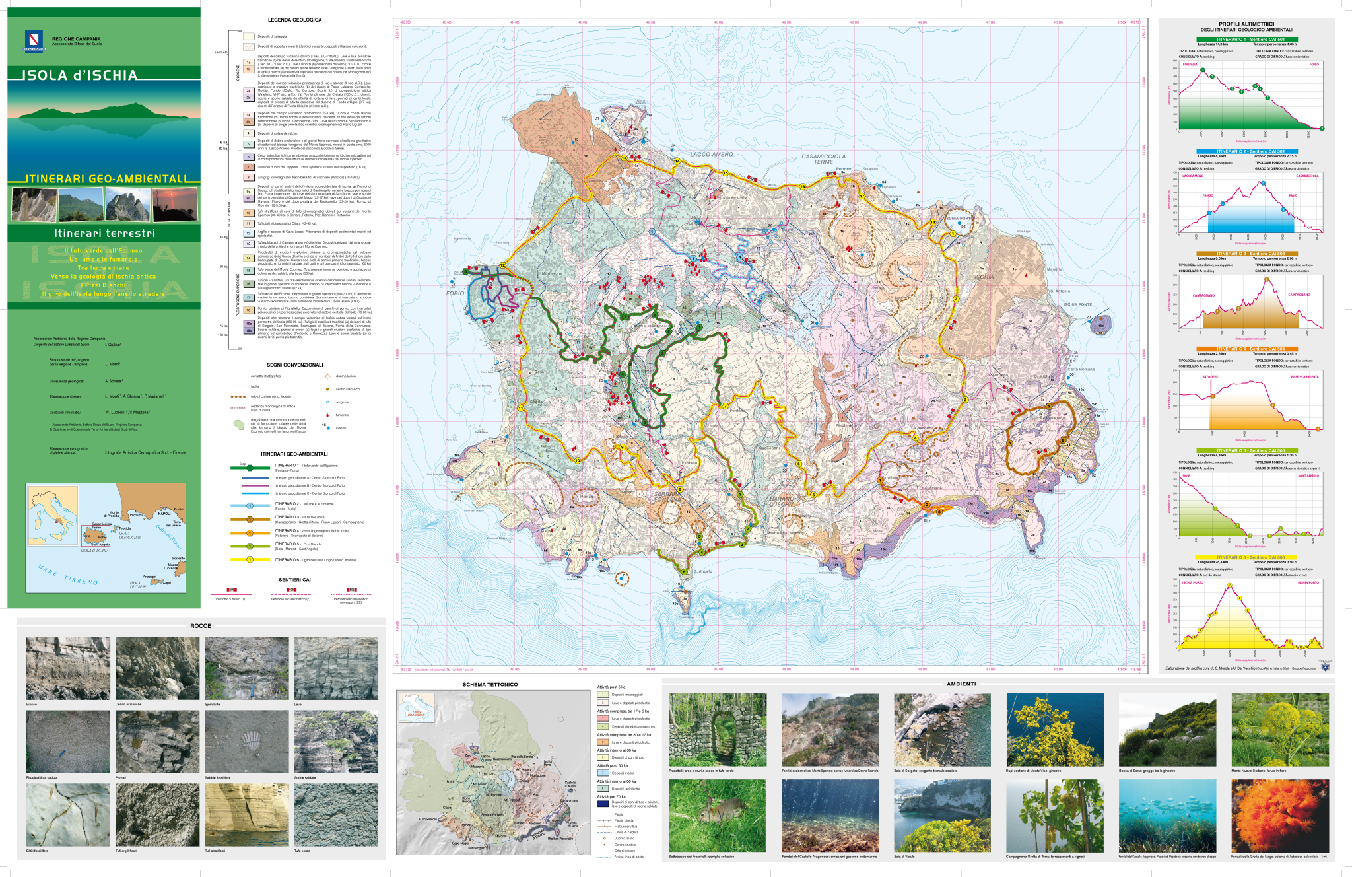The width and height of the screenshot is (1352, 877).
Task: Open the Frassitelli stone arch photo
Action: pyautogui.click(x=718, y=730)
